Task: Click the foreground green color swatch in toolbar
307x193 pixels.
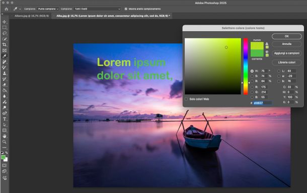Action: (x=3, y=157)
